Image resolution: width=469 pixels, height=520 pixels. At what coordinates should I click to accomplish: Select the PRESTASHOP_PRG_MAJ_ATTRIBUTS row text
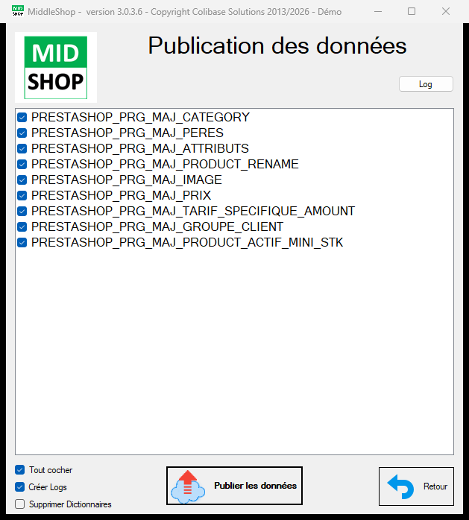click(x=140, y=148)
